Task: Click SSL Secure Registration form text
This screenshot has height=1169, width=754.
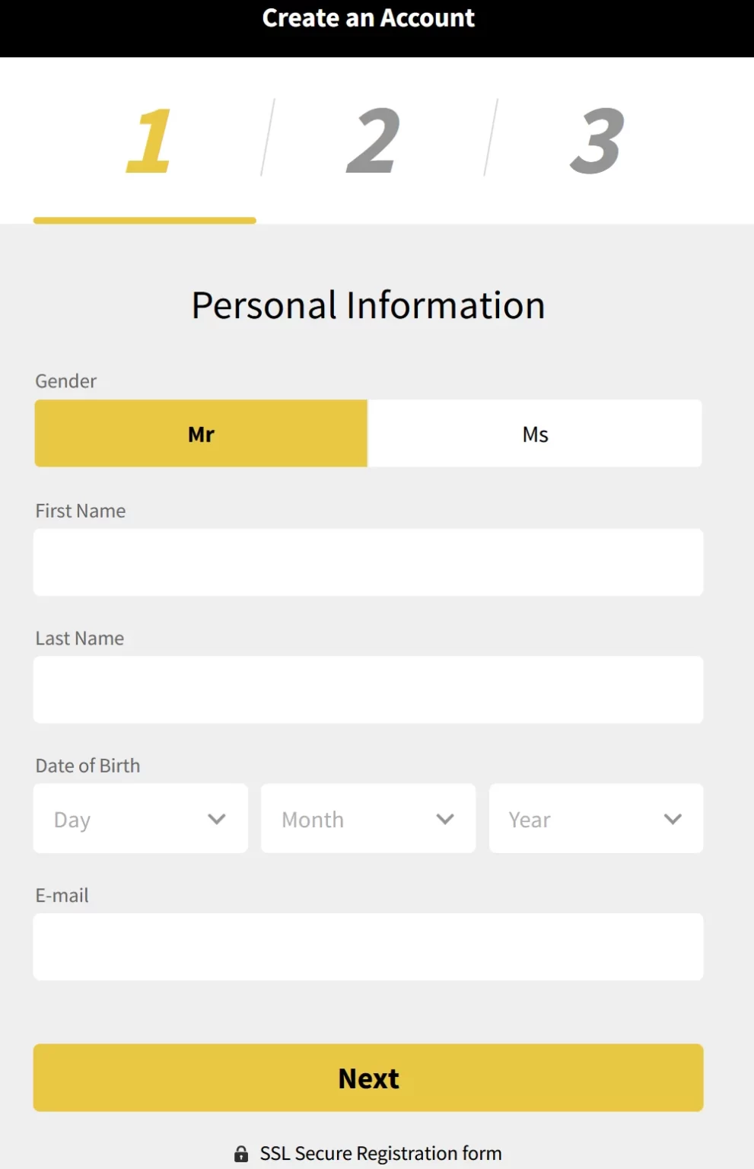Action: [380, 1154]
